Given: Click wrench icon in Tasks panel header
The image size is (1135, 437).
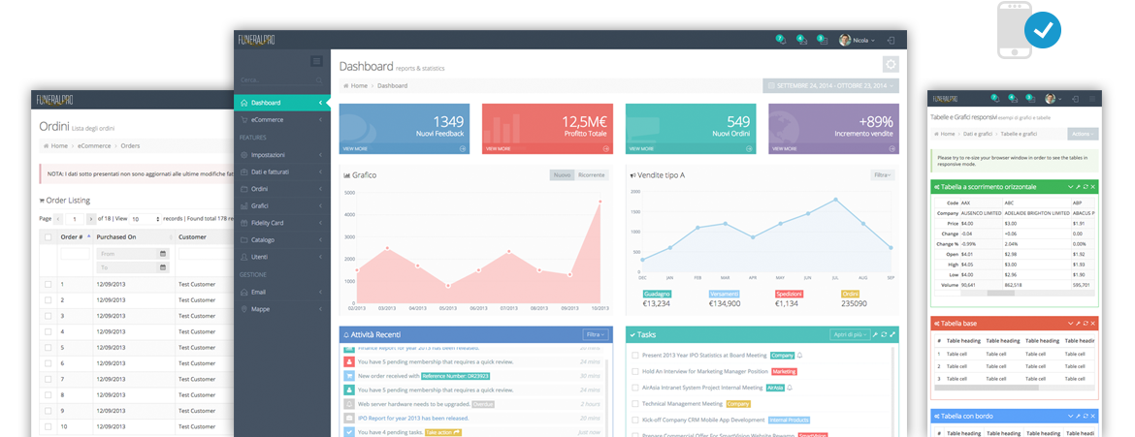Looking at the screenshot, I should 875,335.
